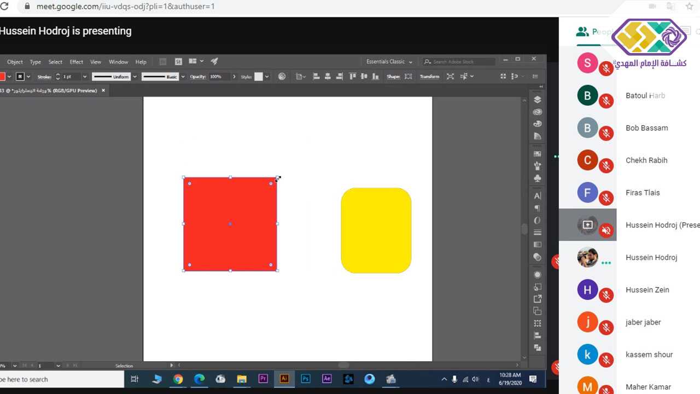
Task: Open the Window menu
Action: [x=118, y=62]
